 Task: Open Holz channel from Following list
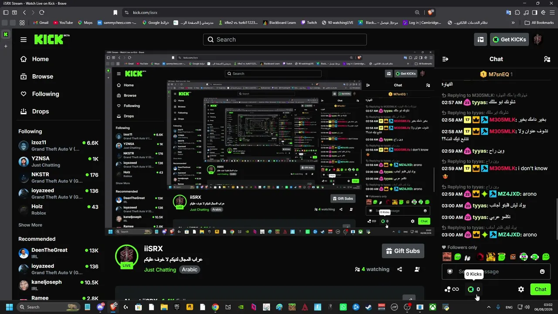pyautogui.click(x=58, y=210)
